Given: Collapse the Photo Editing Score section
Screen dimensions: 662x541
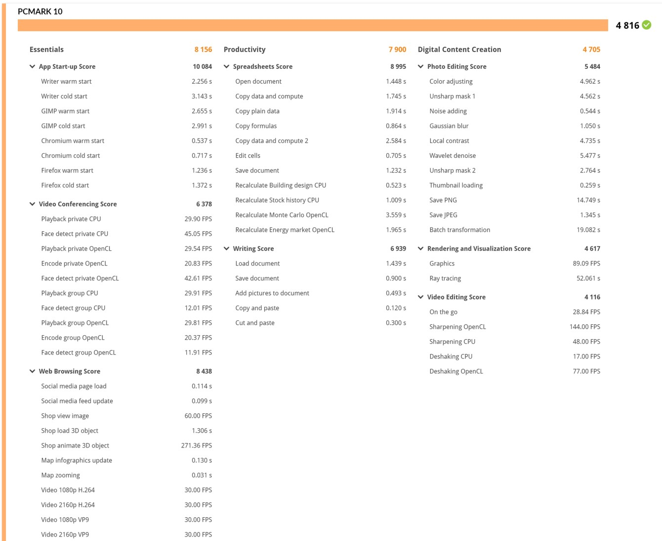Looking at the screenshot, I should coord(420,66).
